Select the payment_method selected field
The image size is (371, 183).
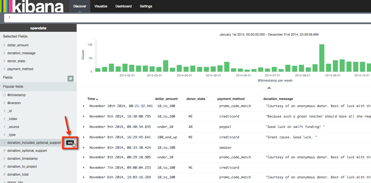point(20,69)
